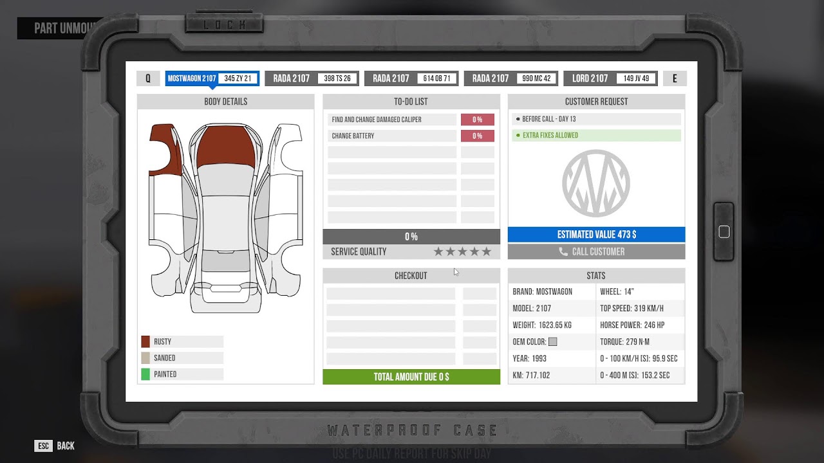Click the Service Quality label
824x463 pixels.
359,251
